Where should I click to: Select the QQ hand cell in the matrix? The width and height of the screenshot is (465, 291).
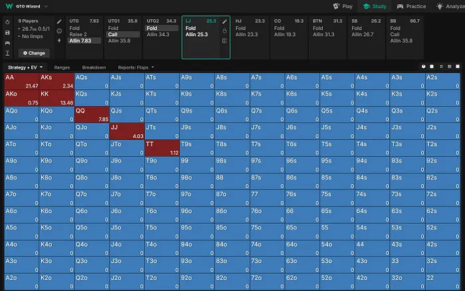(91, 114)
